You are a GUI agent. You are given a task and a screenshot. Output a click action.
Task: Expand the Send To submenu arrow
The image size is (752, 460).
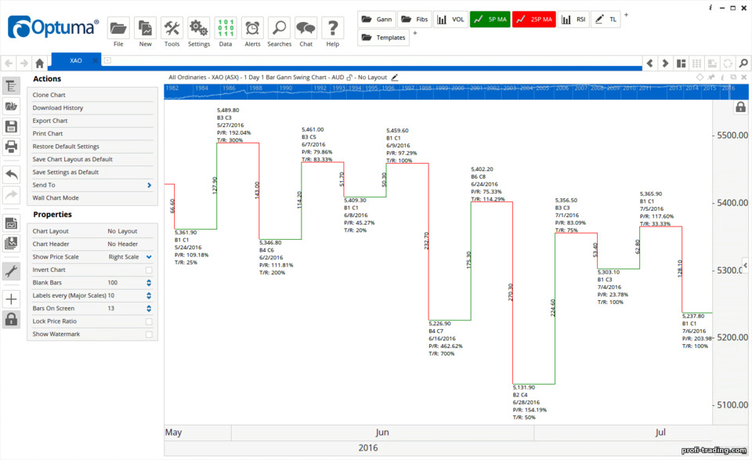(x=149, y=185)
